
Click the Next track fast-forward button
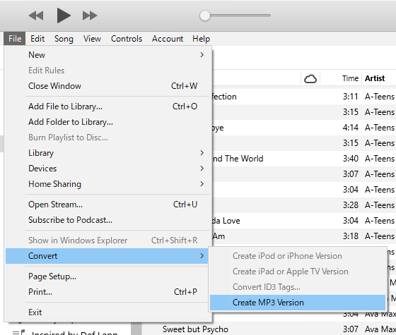(90, 16)
